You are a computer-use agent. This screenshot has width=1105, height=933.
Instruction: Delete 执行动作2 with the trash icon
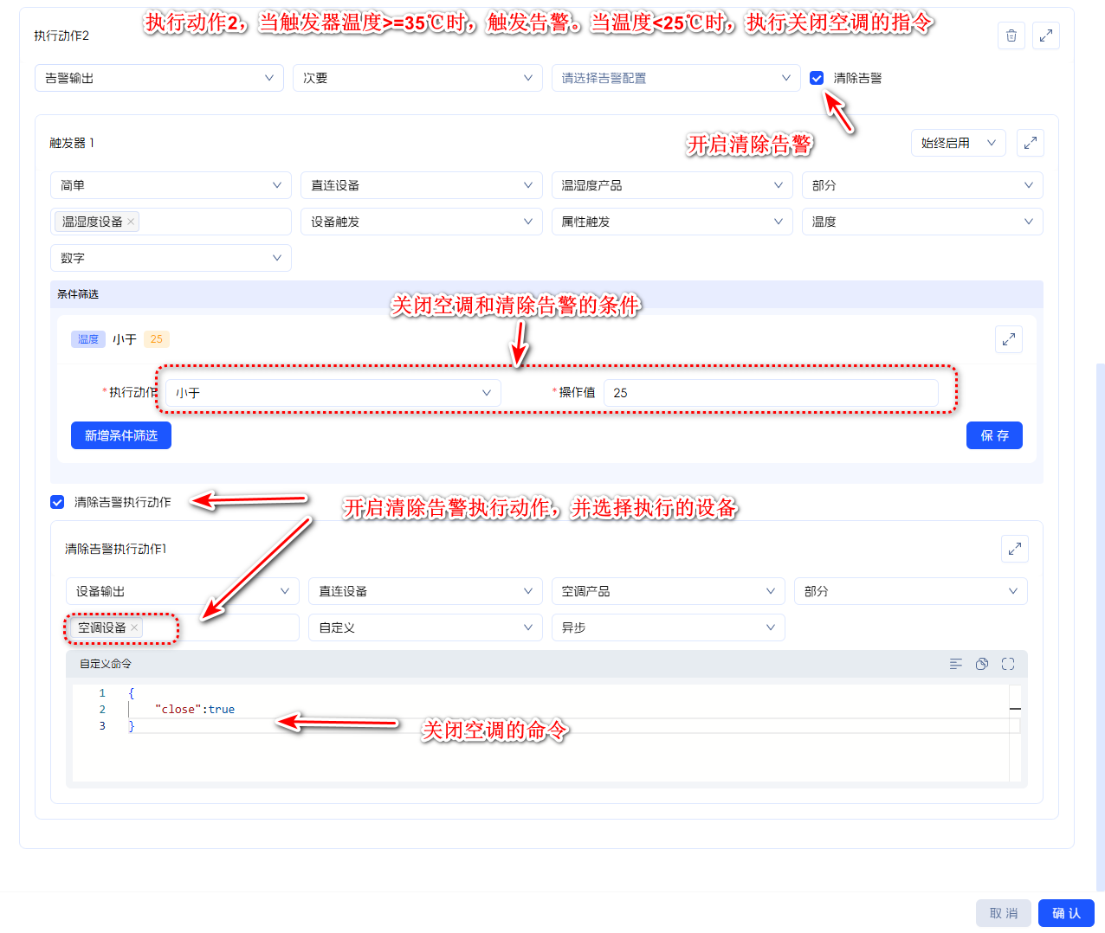tap(1011, 35)
